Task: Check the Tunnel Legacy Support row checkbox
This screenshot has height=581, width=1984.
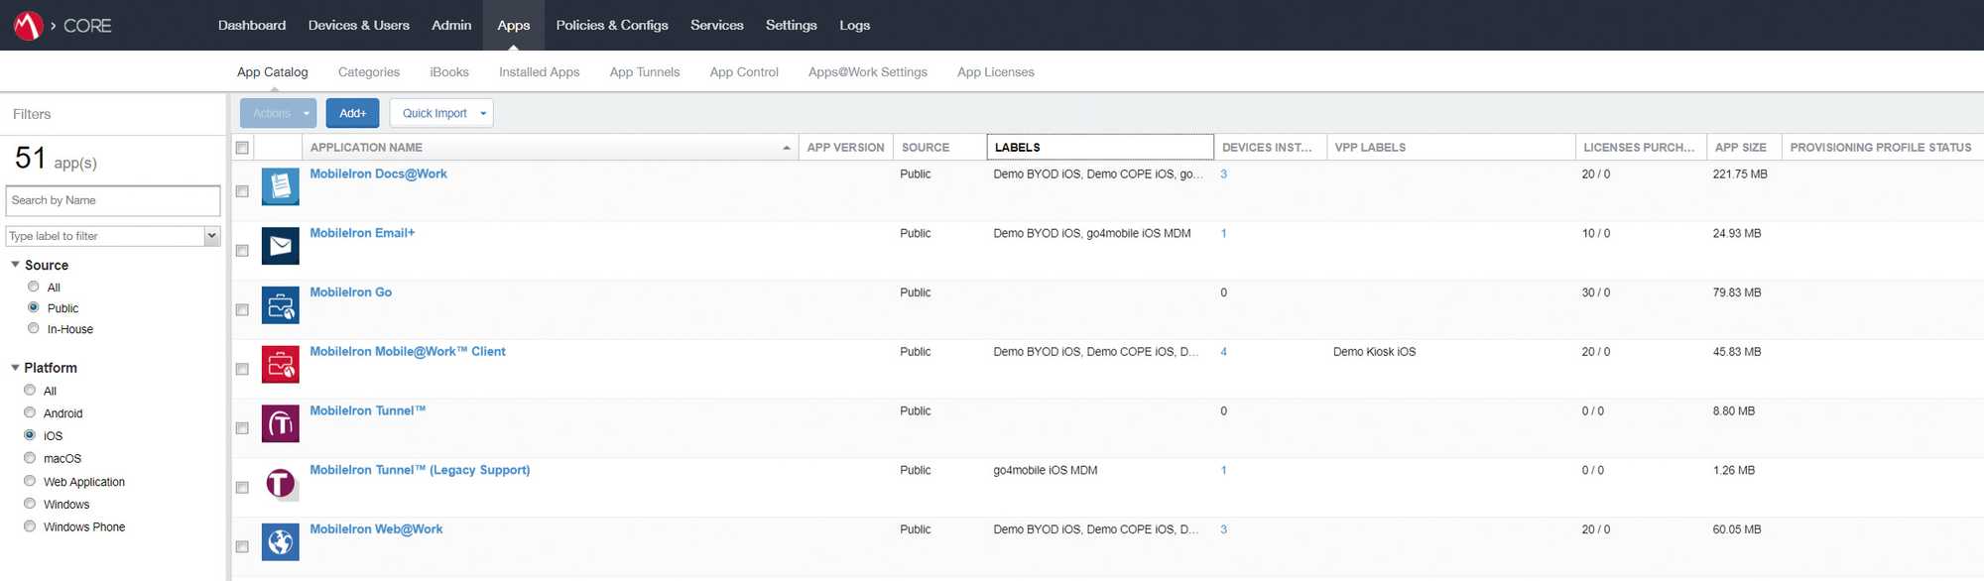Action: (x=242, y=488)
